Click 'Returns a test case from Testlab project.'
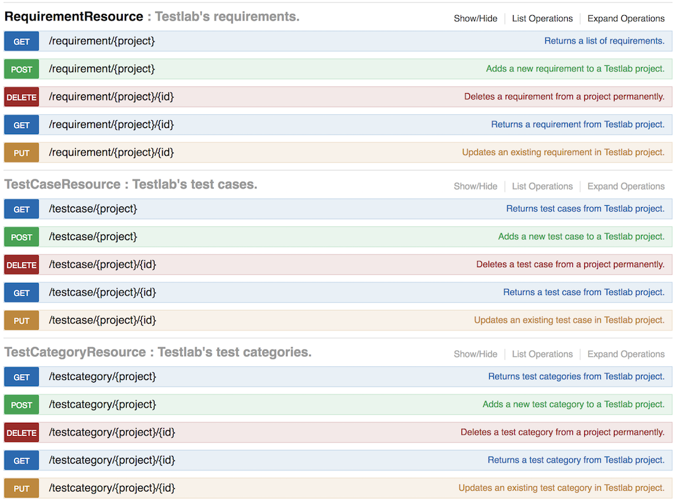Viewport: 676px width, 502px height. pos(584,292)
